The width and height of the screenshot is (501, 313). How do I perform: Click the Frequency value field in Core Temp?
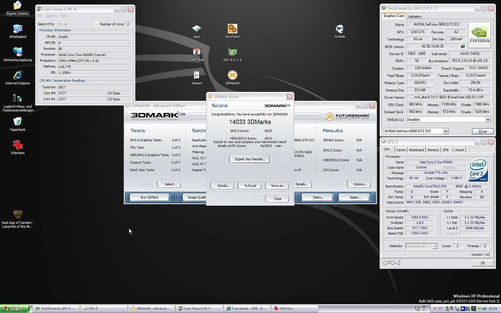click(x=94, y=61)
